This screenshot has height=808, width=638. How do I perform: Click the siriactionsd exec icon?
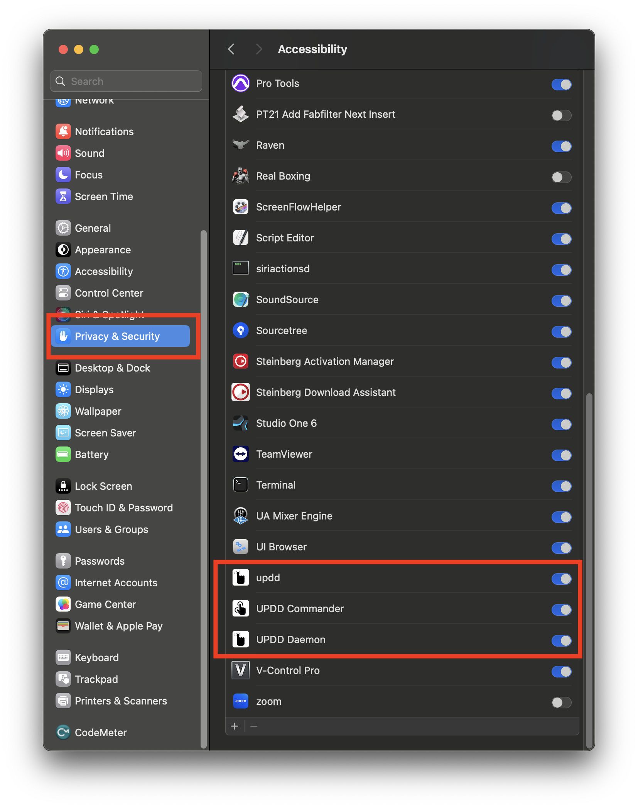tap(240, 268)
